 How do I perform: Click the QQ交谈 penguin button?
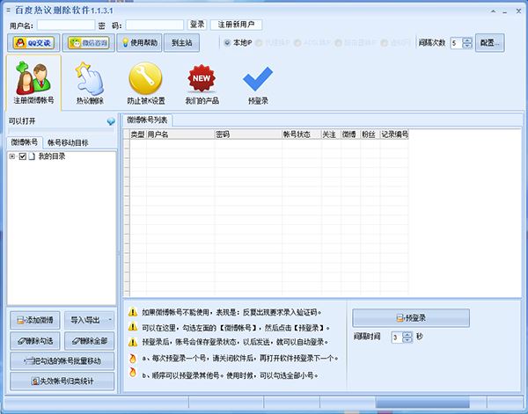click(32, 42)
